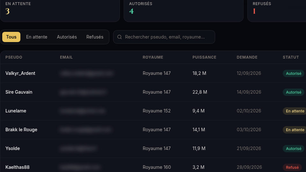Click Royaume 160 in Kaelthas88 row
306x172 pixels.
[x=157, y=167]
